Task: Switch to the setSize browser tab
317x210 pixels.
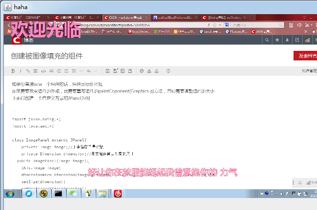Action: pos(175,18)
